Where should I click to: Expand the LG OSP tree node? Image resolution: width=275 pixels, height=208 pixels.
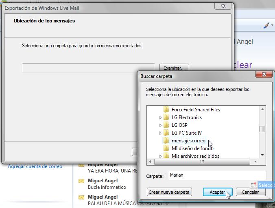(160, 125)
